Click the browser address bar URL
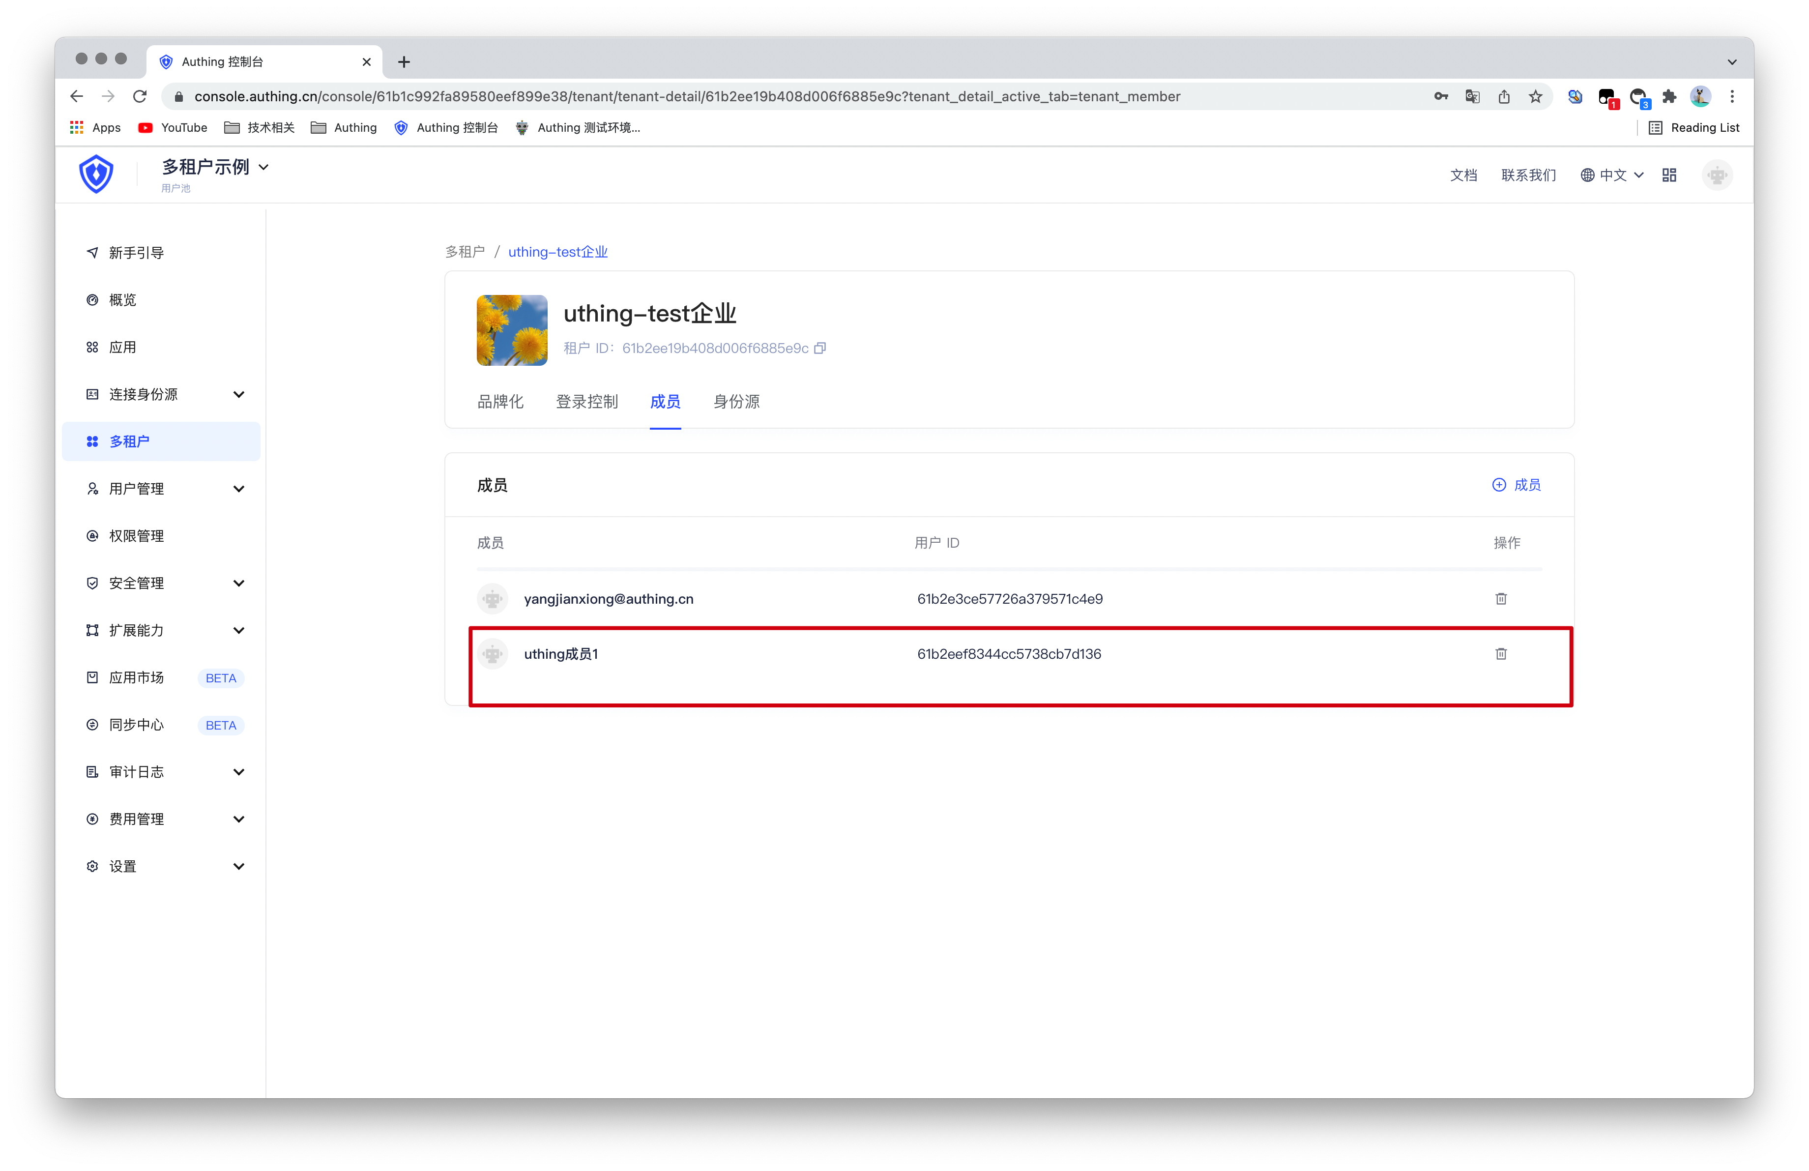The width and height of the screenshot is (1809, 1171). [x=687, y=96]
